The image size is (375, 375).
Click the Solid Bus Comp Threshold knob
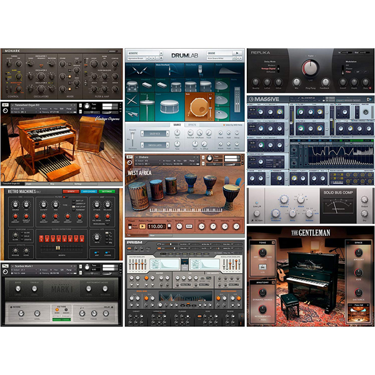[x=276, y=213]
